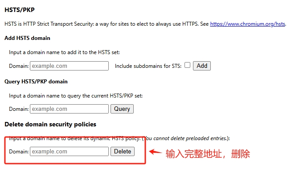The image size is (287, 188).
Task: Select the Query HSTS/PKP domain heading
Action: (36, 82)
